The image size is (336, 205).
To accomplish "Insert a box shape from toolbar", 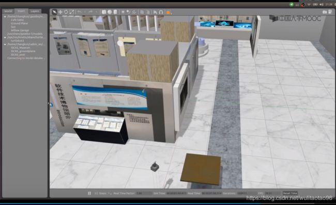I will (x=104, y=12).
